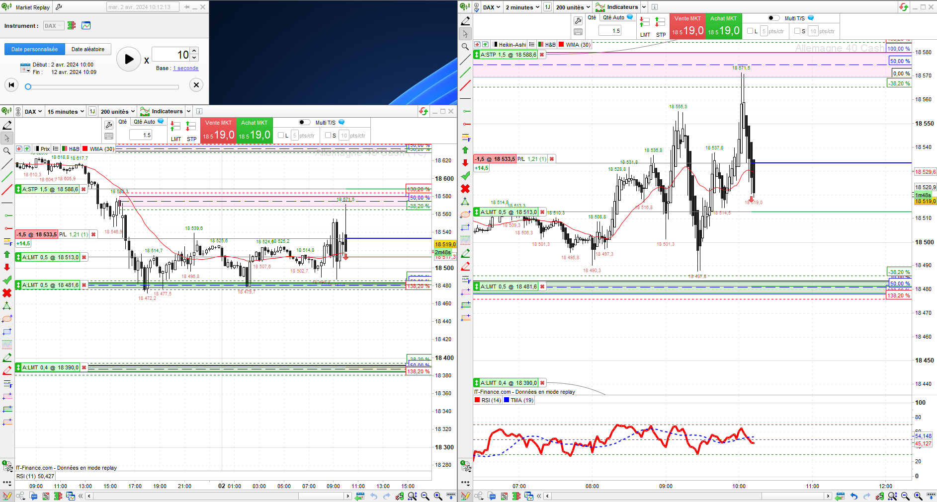Viewport: 937px width, 502px height.
Task: Open the DAX instrument dropdown in Market Replay
Action: click(x=53, y=25)
